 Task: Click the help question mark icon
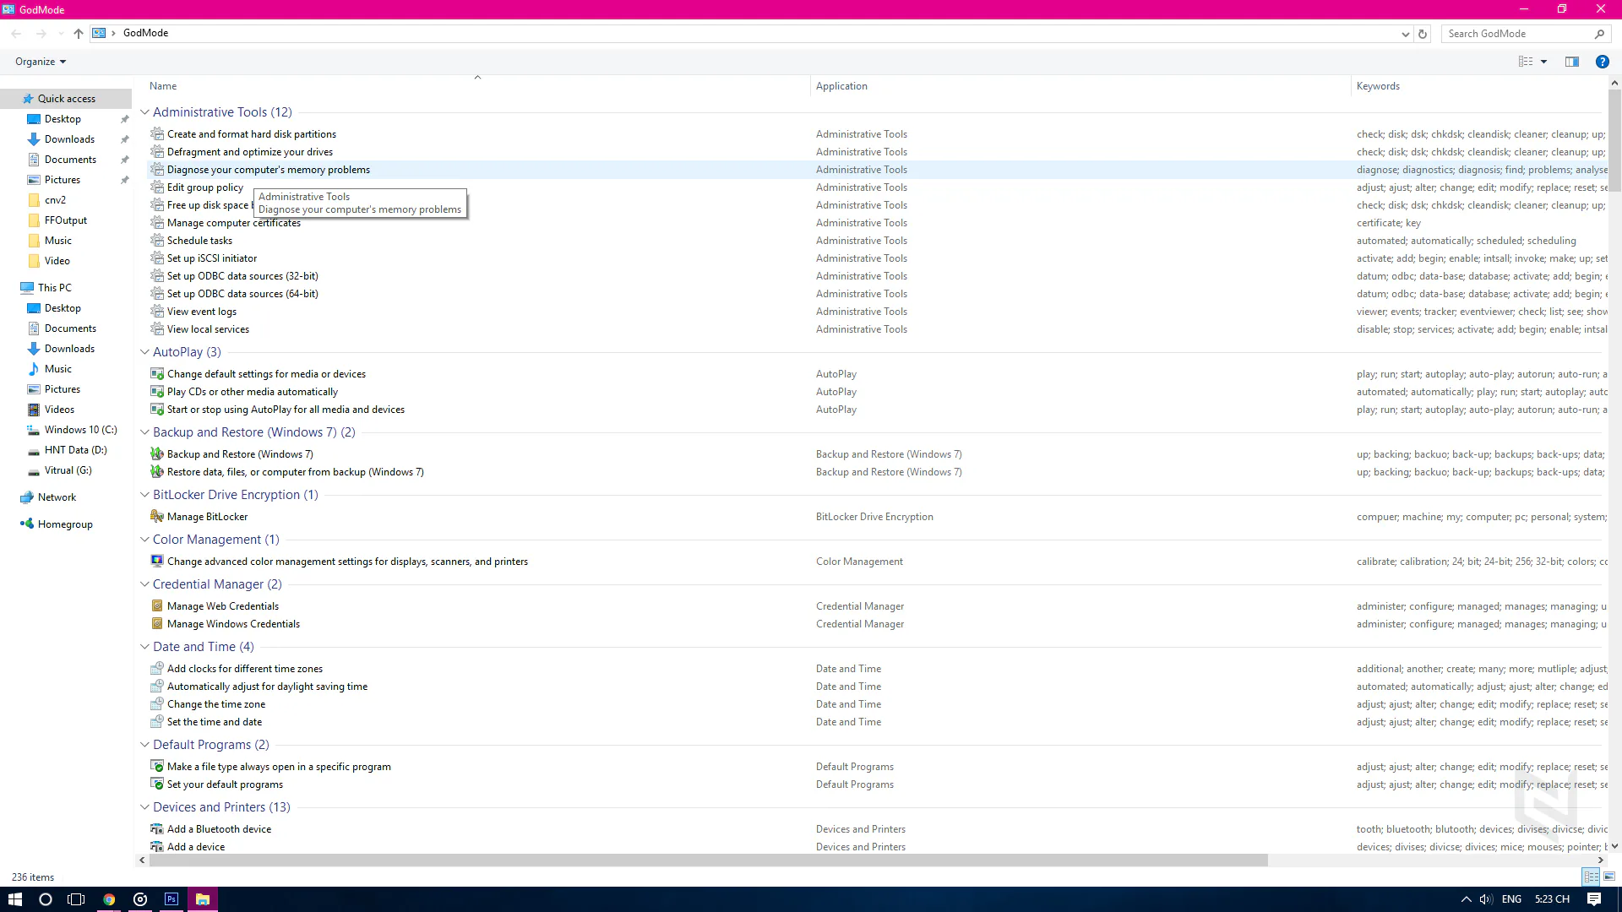(1602, 62)
